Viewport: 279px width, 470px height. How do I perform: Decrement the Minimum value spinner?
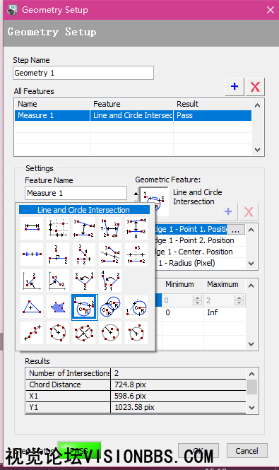tap(197, 302)
